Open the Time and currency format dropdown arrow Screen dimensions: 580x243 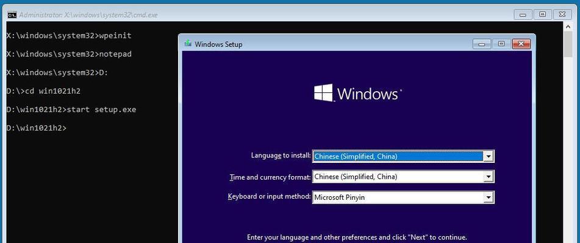click(489, 177)
